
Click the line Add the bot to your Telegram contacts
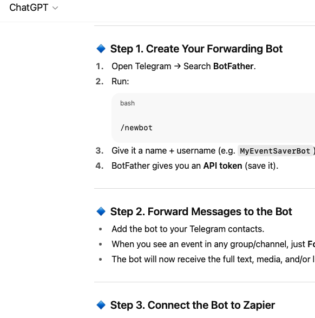188,229
